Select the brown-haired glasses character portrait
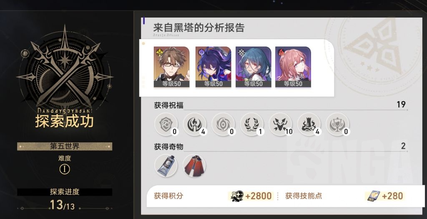The width and height of the screenshot is (427, 219). 171,67
